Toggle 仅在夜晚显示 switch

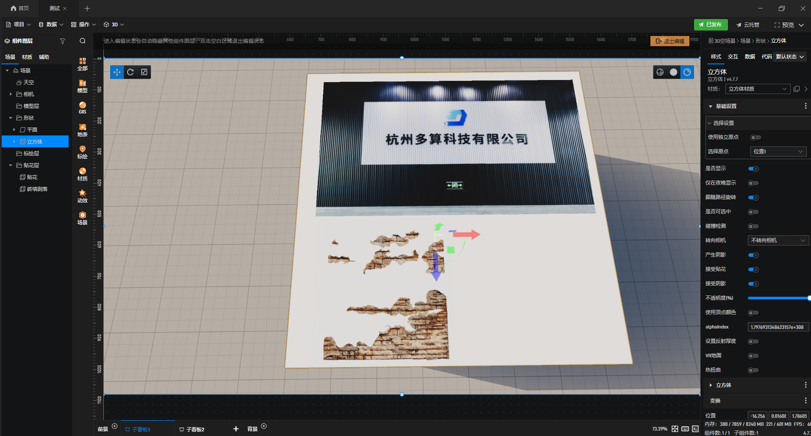[753, 183]
